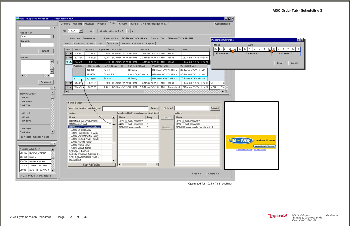Image resolution: width=350 pixels, height=226 pixels.
Task: Click the orange marker between Placement 1 and 2
Action: pyautogui.click(x=233, y=52)
